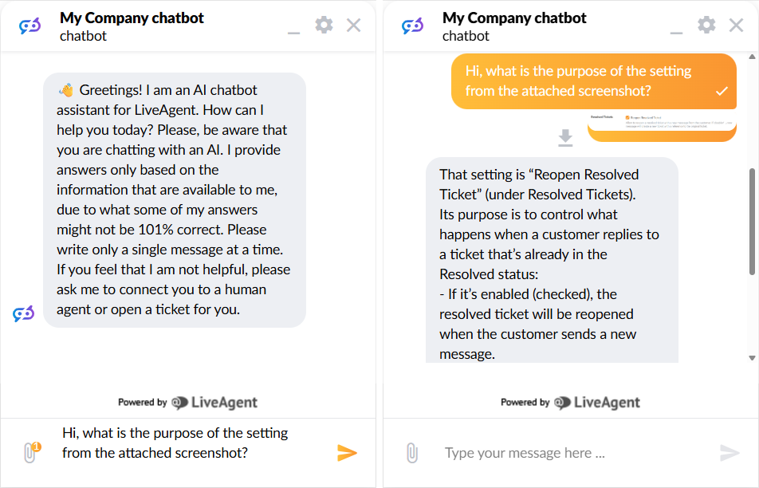Click the chatbot logo in the greeting chat header
Image resolution: width=759 pixels, height=488 pixels.
(x=30, y=26)
